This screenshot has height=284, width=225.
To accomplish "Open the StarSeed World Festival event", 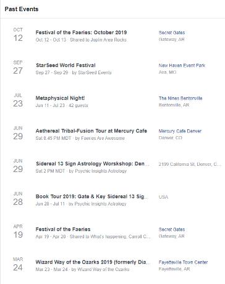I will [66, 65].
